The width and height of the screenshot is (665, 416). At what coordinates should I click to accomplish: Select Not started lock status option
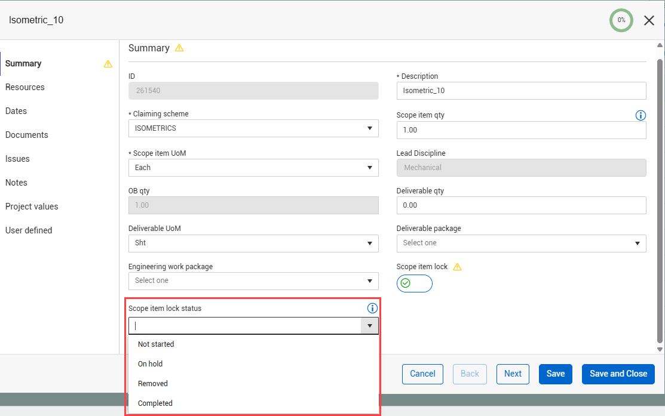pos(253,344)
